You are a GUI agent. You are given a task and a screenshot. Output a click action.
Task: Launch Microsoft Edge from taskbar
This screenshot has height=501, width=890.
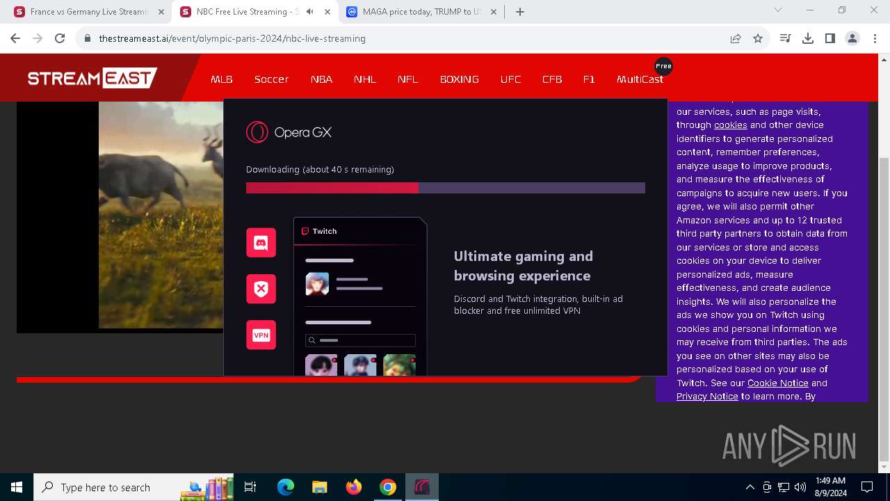tap(286, 487)
